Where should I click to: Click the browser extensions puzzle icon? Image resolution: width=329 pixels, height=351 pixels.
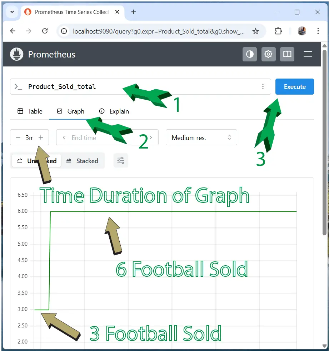(x=278, y=31)
